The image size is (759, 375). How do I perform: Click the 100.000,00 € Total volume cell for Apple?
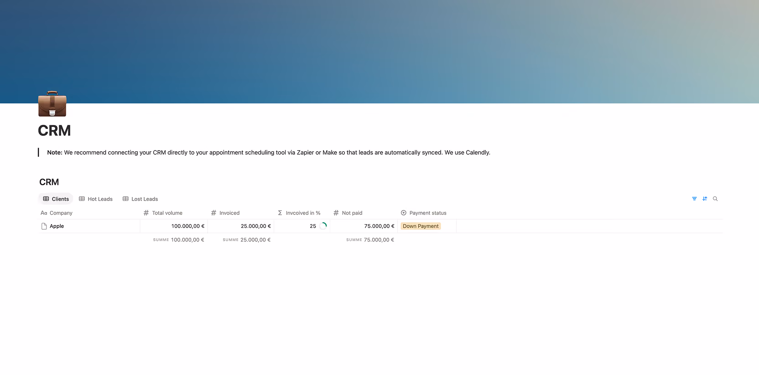tap(174, 226)
